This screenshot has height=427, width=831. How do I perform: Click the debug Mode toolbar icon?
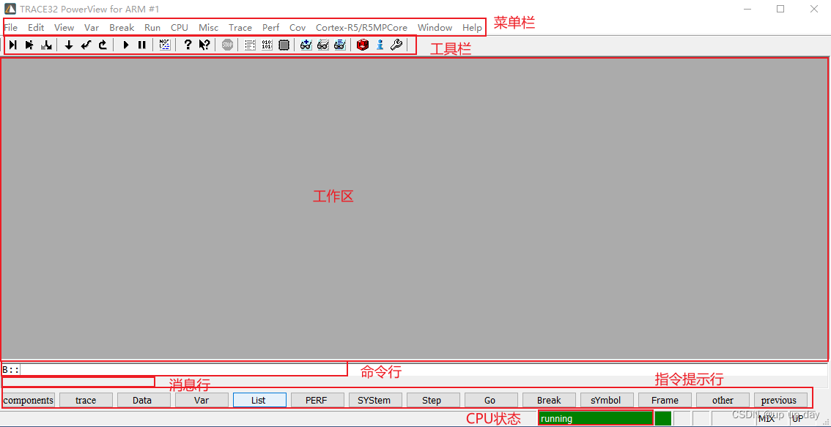pyautogui.click(x=165, y=45)
